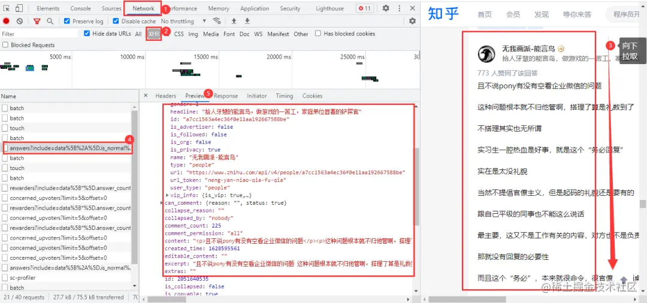This screenshot has width=647, height=303.
Task: Click 发现 in Zhihu navigation
Action: pos(542,15)
